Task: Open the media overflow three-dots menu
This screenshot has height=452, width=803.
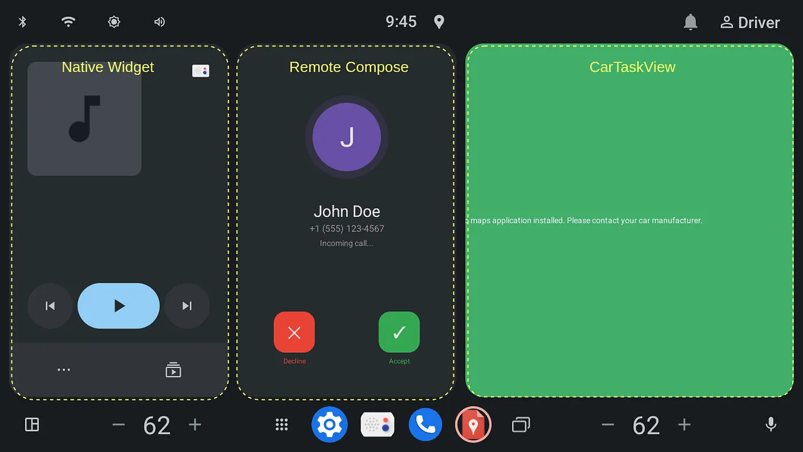Action: [64, 370]
